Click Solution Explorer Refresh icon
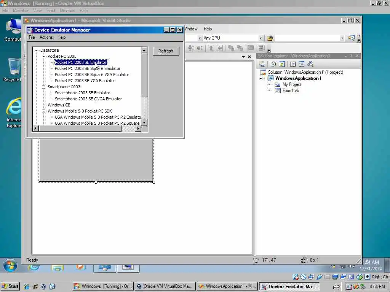Viewport: 390px width, 292px height. pyautogui.click(x=282, y=64)
